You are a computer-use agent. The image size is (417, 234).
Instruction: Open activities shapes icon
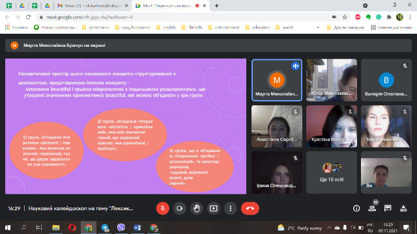[403, 209]
